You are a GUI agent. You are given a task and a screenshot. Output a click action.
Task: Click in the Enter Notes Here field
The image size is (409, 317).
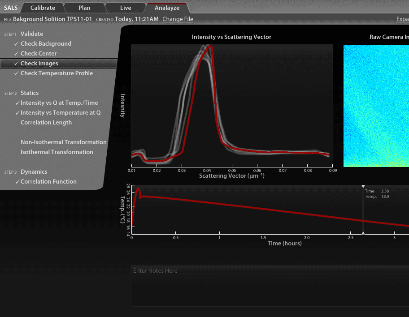pos(270,286)
